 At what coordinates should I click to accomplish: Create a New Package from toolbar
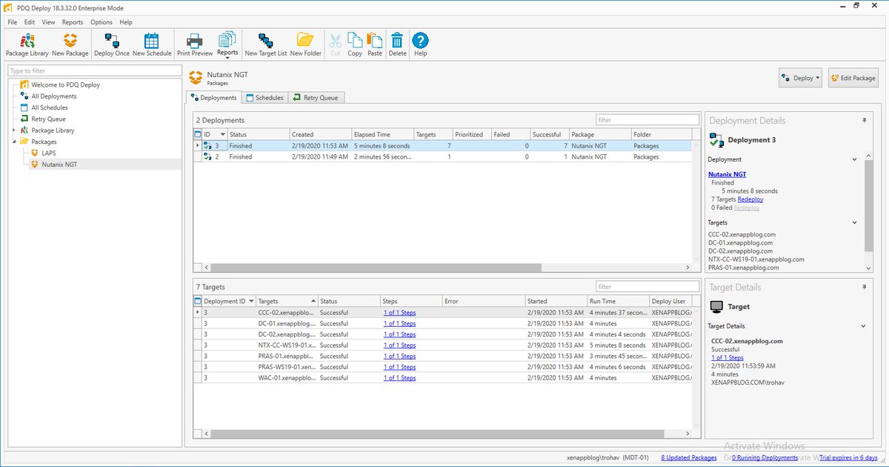[70, 44]
